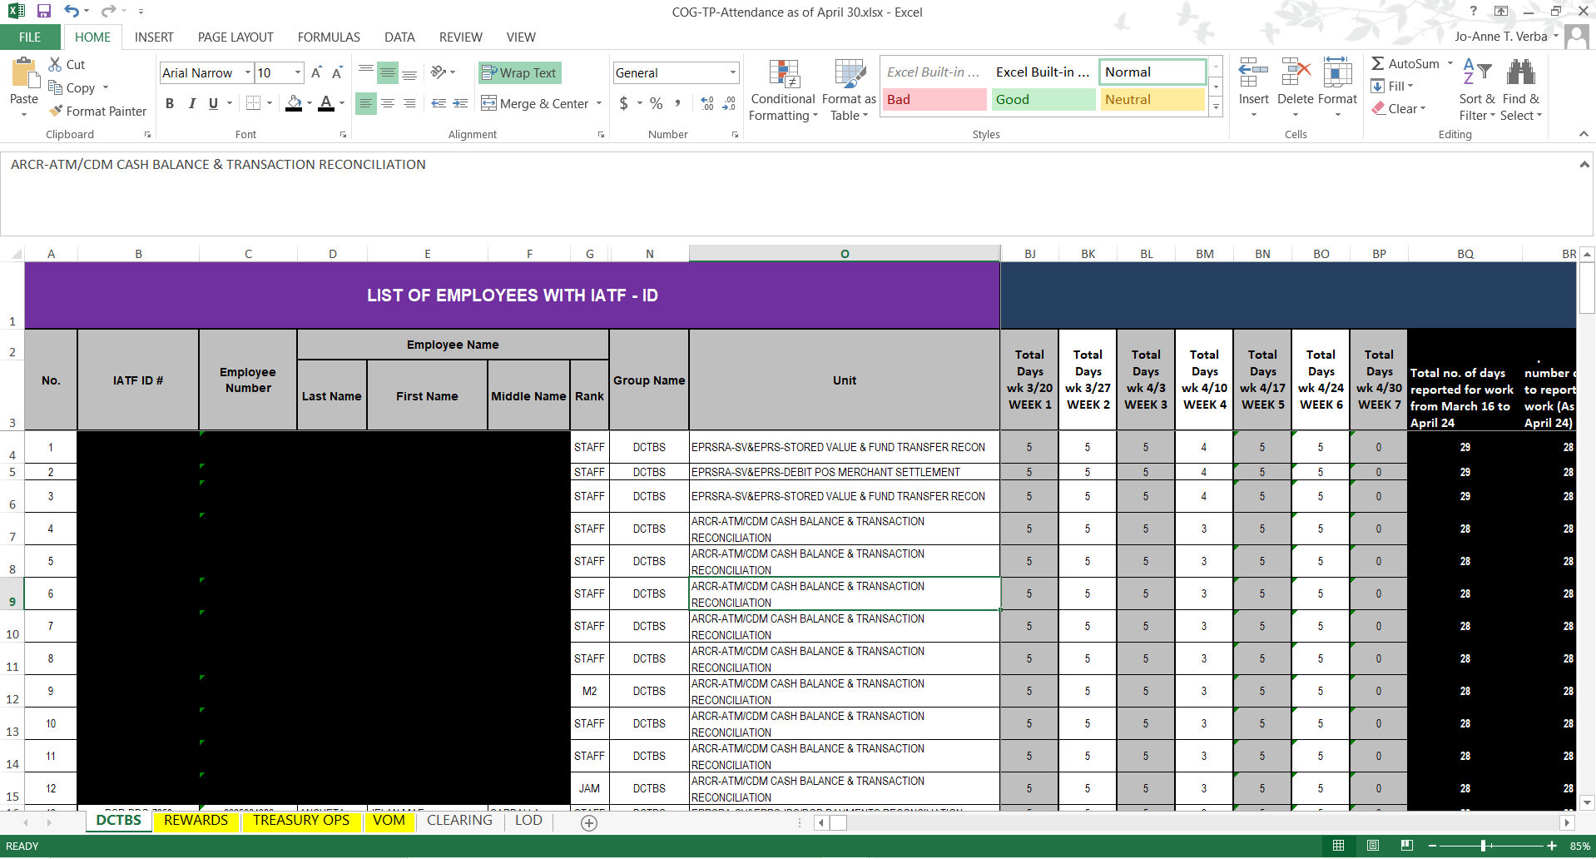Decrease the cell indent
Image resolution: width=1596 pixels, height=859 pixels.
[x=439, y=103]
